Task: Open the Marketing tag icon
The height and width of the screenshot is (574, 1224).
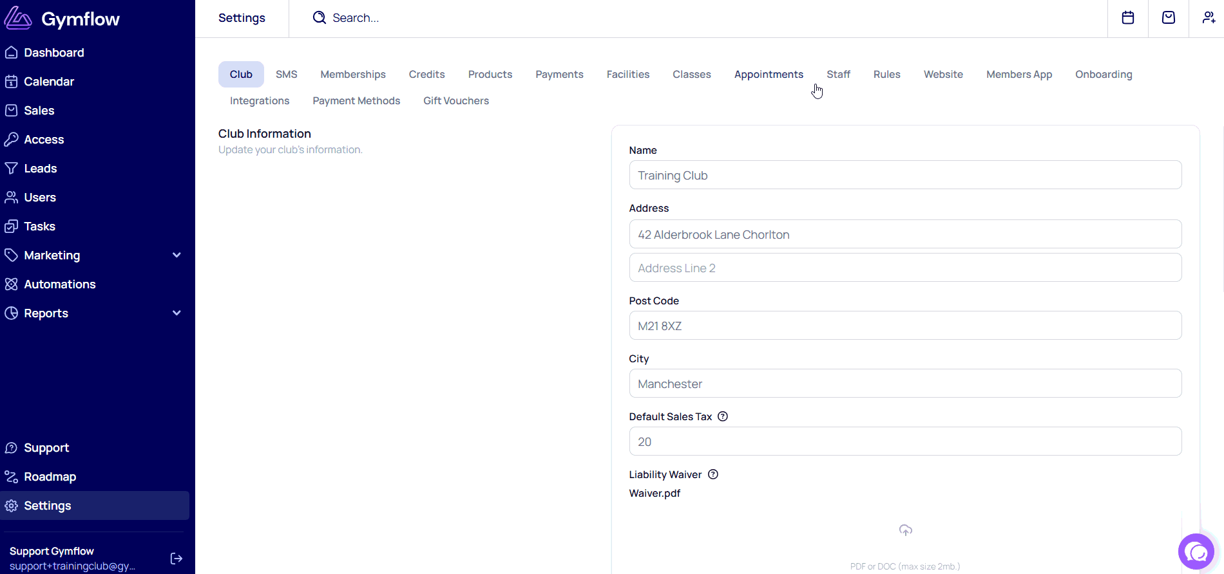Action: coord(11,255)
